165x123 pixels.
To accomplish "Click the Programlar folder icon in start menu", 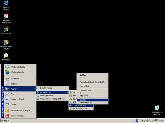I will [7, 79].
